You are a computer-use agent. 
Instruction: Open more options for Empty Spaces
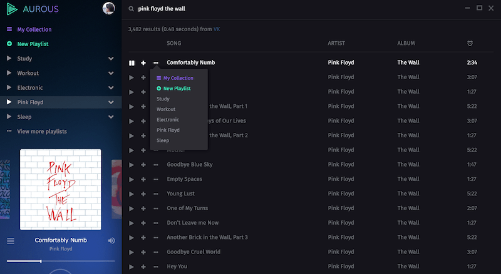point(156,179)
